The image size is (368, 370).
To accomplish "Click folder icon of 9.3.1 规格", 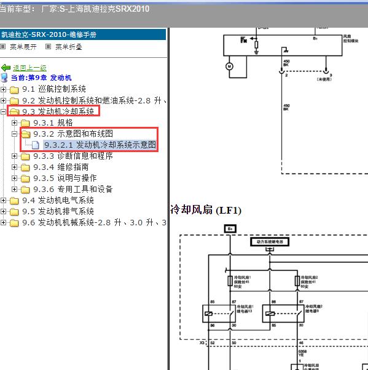I will click(25, 123).
